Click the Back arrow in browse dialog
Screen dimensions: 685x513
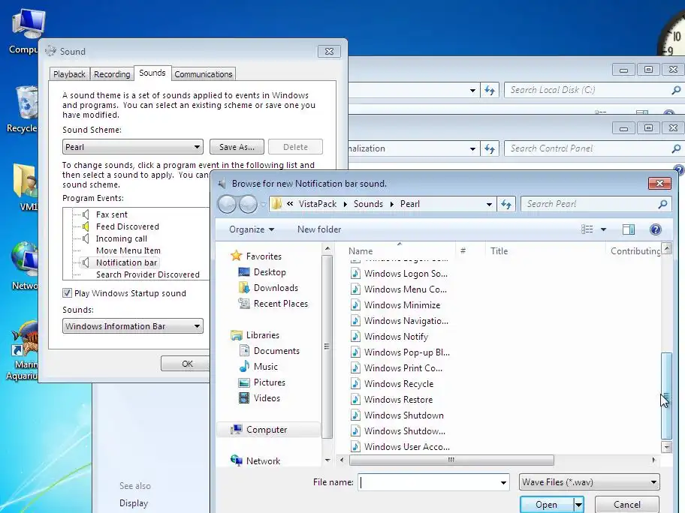point(227,204)
